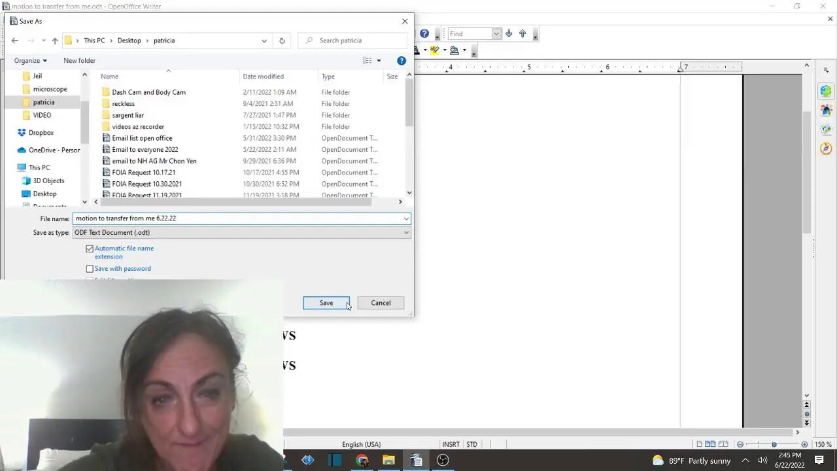Click the Cancel button
Viewport: 837px width, 471px height.
381,303
